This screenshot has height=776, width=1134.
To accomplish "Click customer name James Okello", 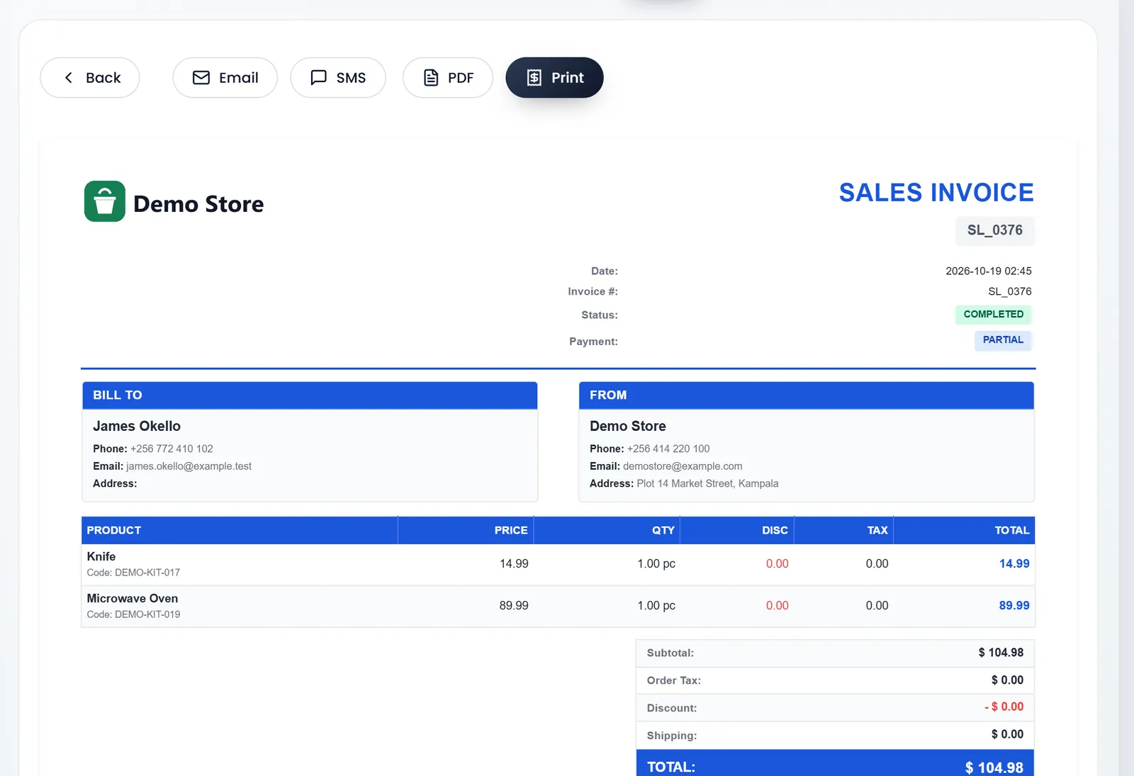I will click(137, 426).
